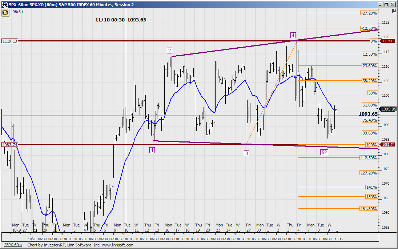Click the 13:15 time marker on time axis
The width and height of the screenshot is (398, 249).
pyautogui.click(x=339, y=239)
